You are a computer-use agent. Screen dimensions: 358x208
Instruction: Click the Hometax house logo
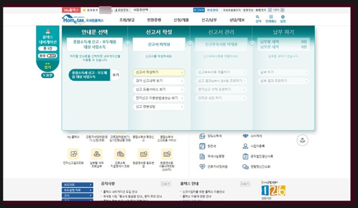coord(82,20)
